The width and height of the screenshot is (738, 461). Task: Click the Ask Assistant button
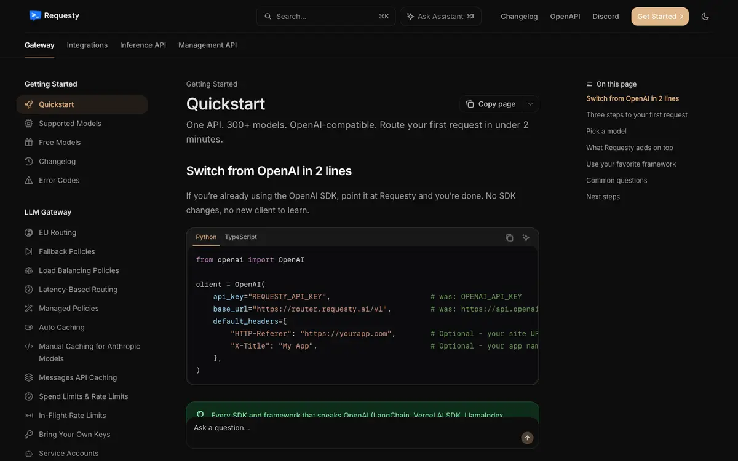pos(440,17)
